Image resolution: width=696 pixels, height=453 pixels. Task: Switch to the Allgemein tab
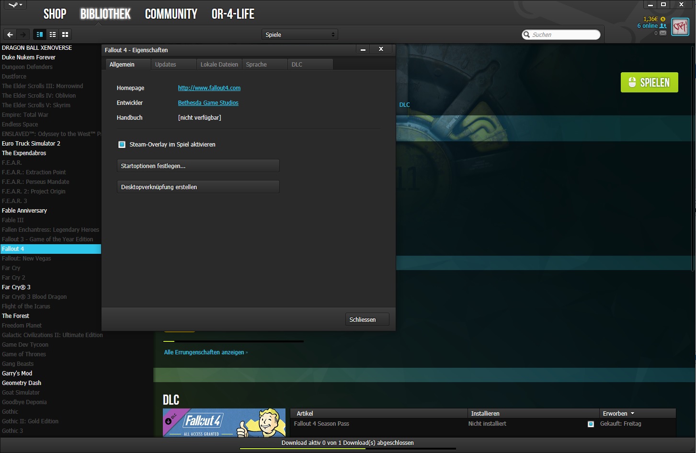(128, 64)
